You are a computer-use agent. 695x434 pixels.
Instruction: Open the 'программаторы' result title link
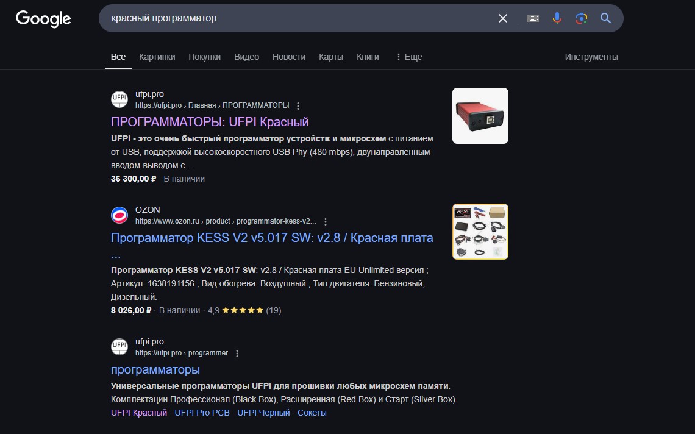pyautogui.click(x=155, y=370)
